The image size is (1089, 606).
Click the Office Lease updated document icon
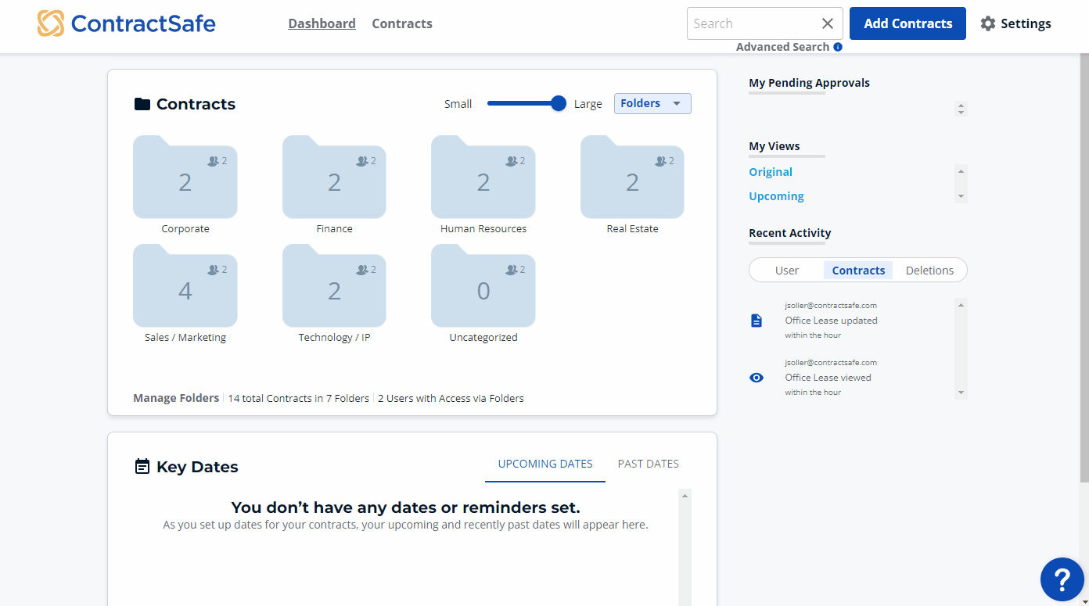757,321
